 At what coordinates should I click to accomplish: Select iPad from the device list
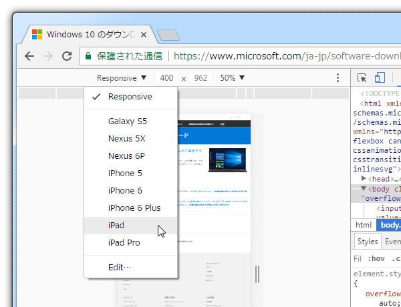point(131,226)
